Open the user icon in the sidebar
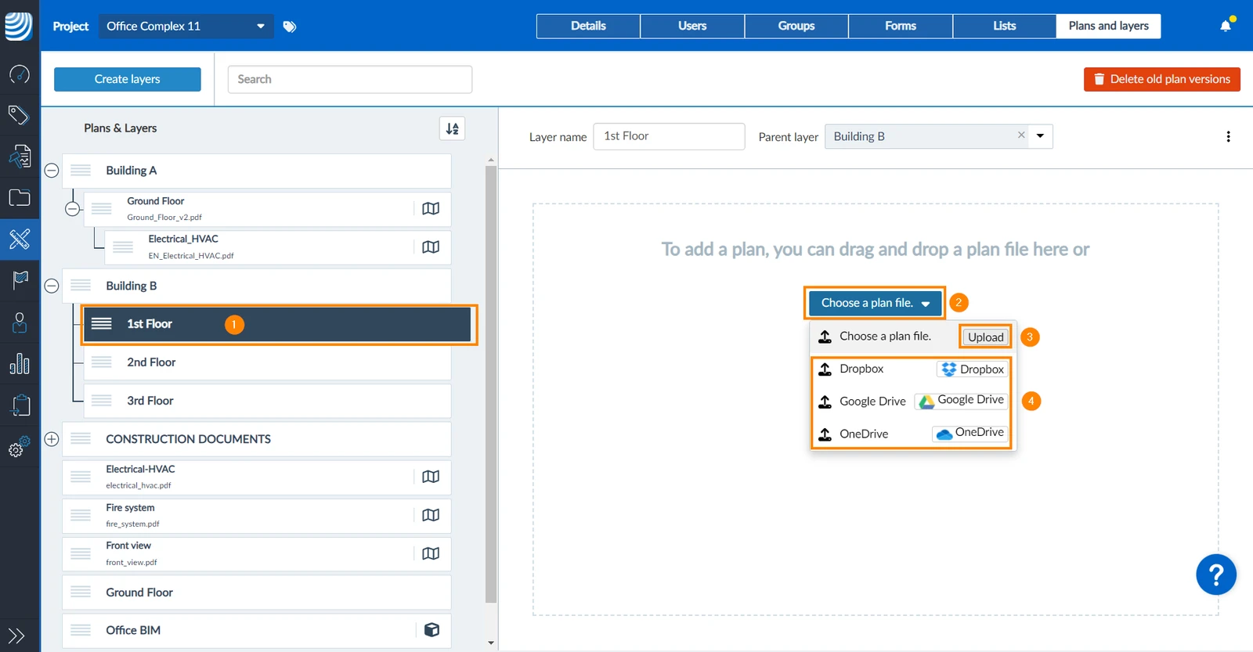This screenshot has height=652, width=1253. tap(20, 322)
